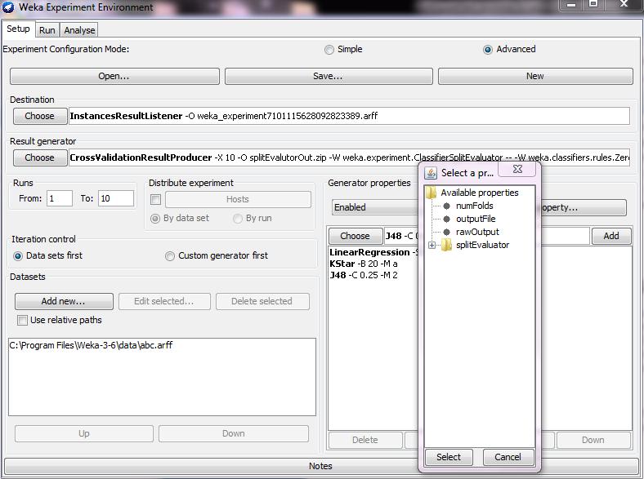Click the rawOutput bullet icon
644x479 pixels.
click(447, 232)
